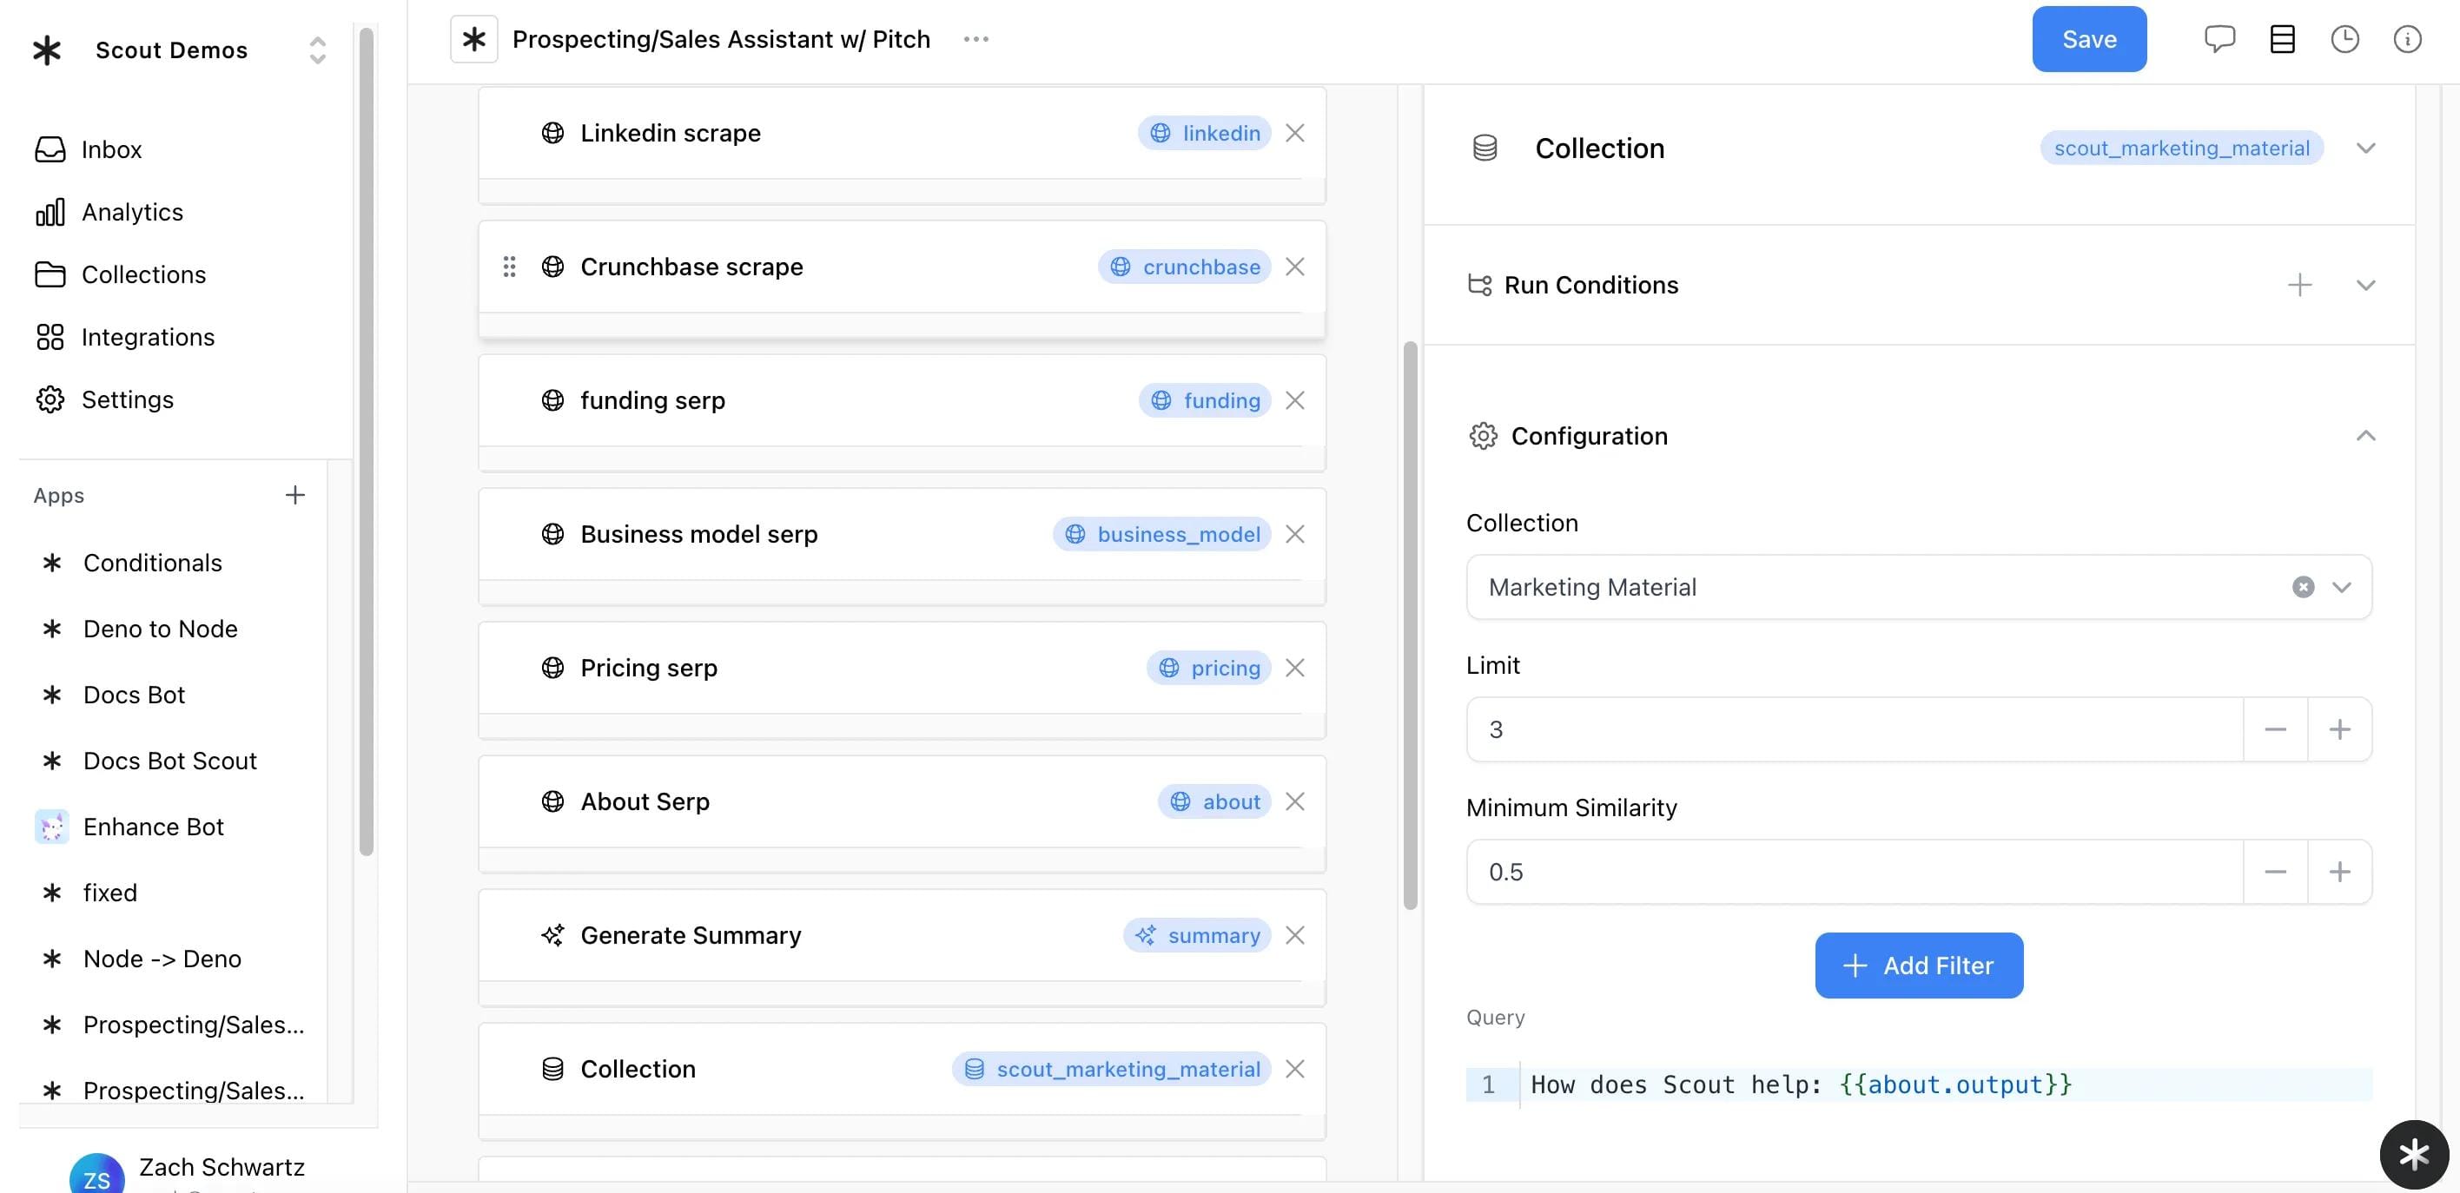Add a new app with the plus icon
This screenshot has width=2460, height=1193.
[295, 494]
